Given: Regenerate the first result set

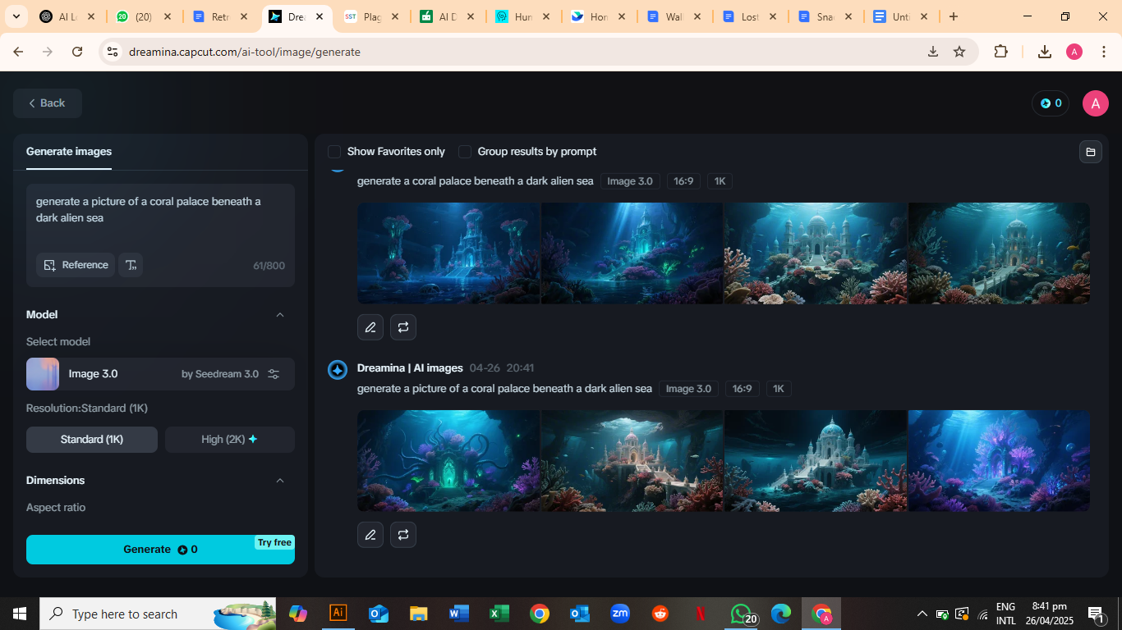Looking at the screenshot, I should click(x=403, y=327).
